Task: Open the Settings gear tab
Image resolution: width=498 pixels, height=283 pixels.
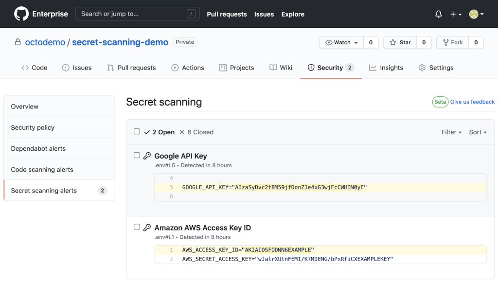Action: point(436,68)
